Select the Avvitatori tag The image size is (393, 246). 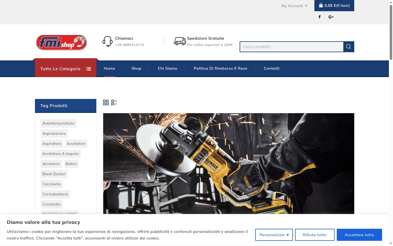(x=51, y=164)
